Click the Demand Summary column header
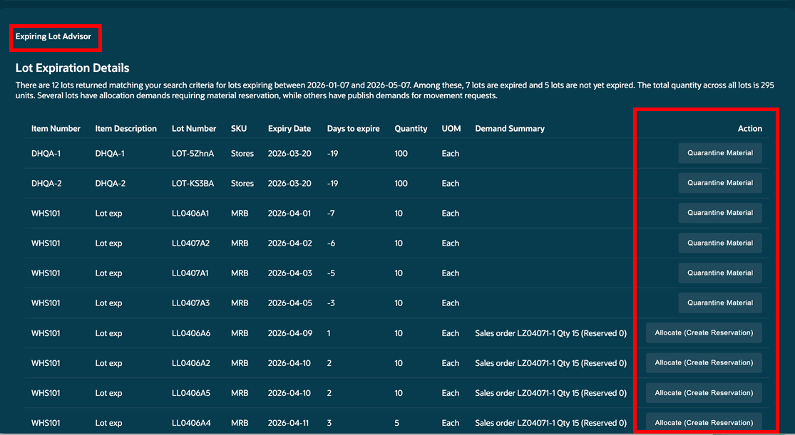 [510, 129]
